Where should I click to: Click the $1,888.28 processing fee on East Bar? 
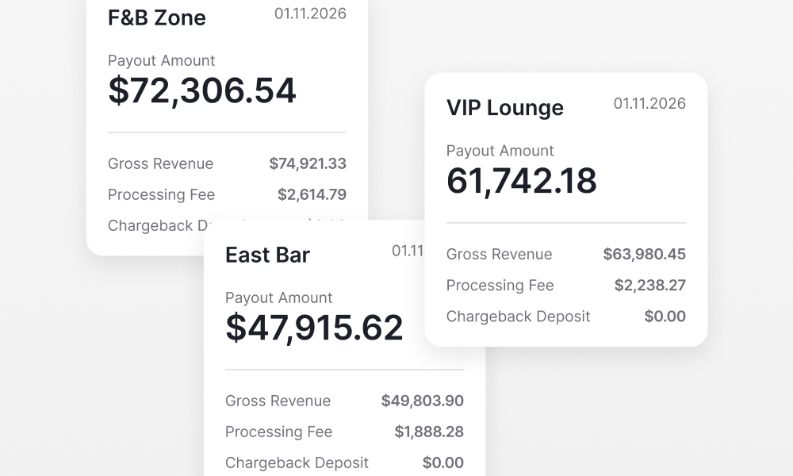pos(429,432)
